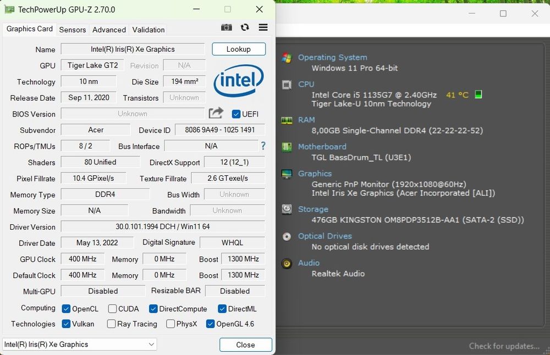The image size is (550, 355).
Task: Open the Storage section link in Speccy
Action: click(x=313, y=209)
